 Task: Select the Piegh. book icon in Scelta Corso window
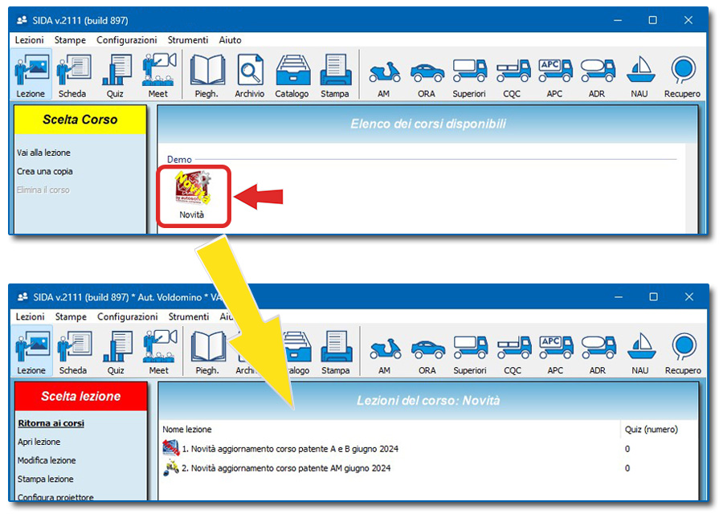click(206, 75)
